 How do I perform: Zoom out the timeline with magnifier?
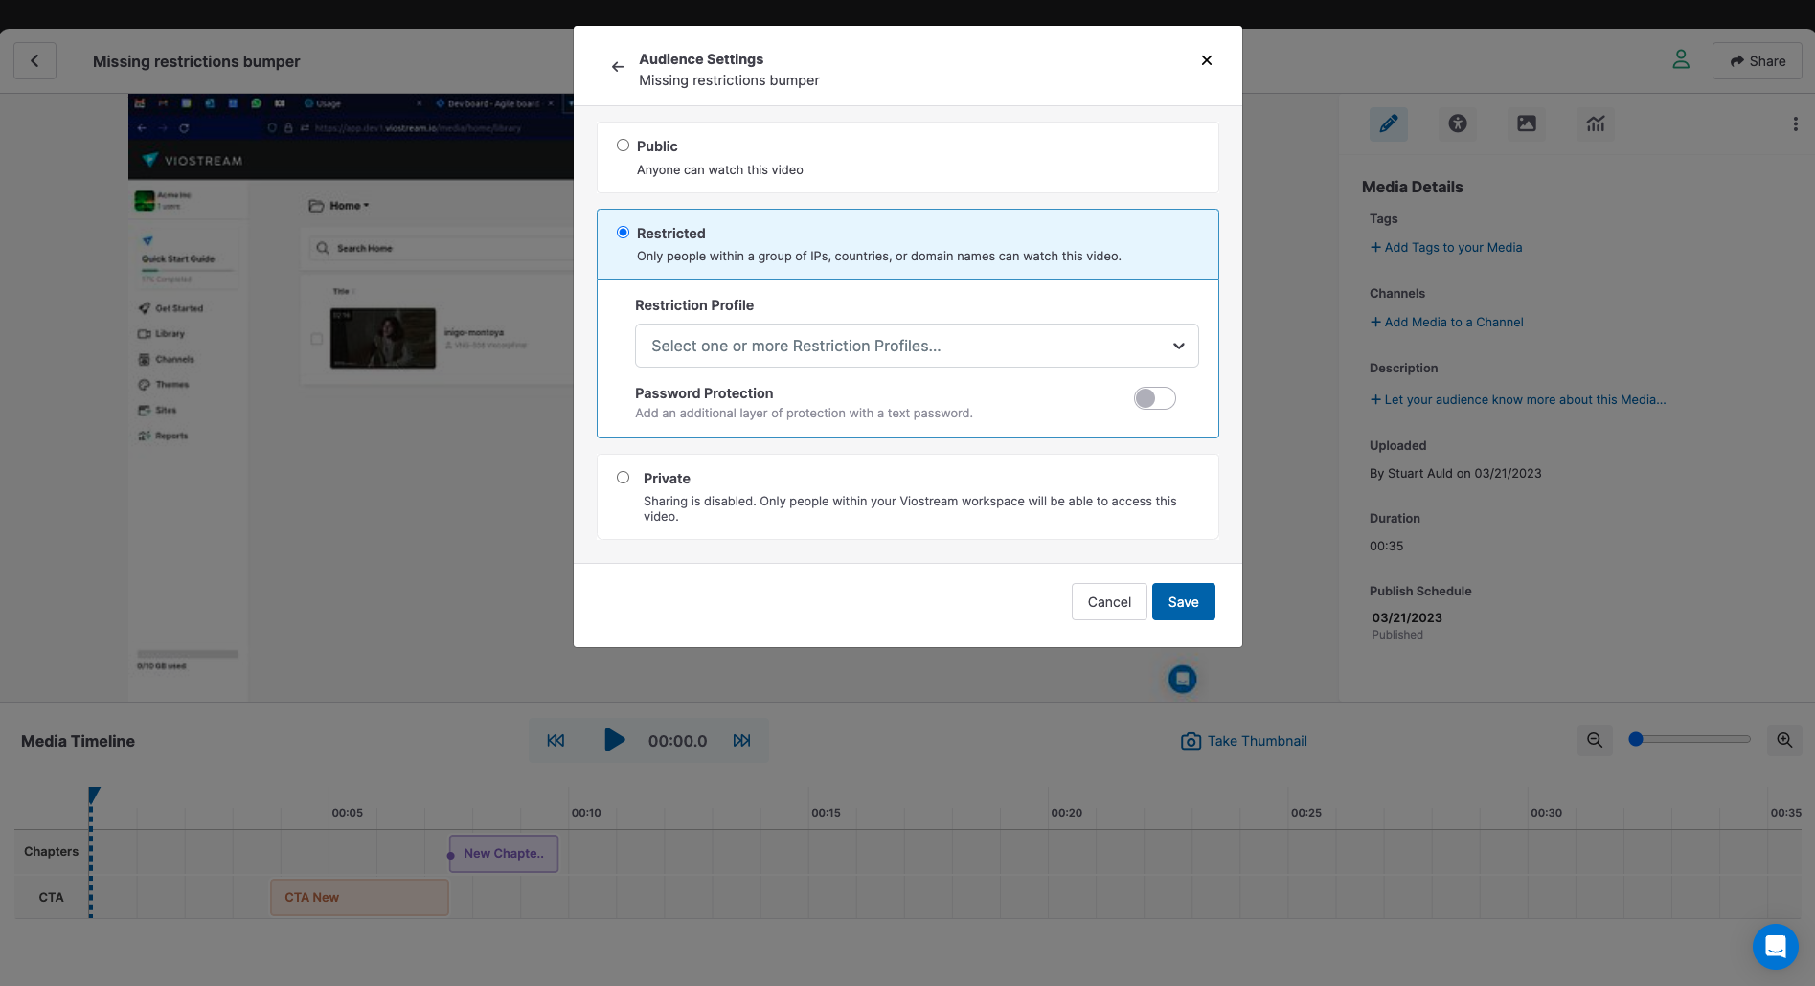click(1595, 740)
